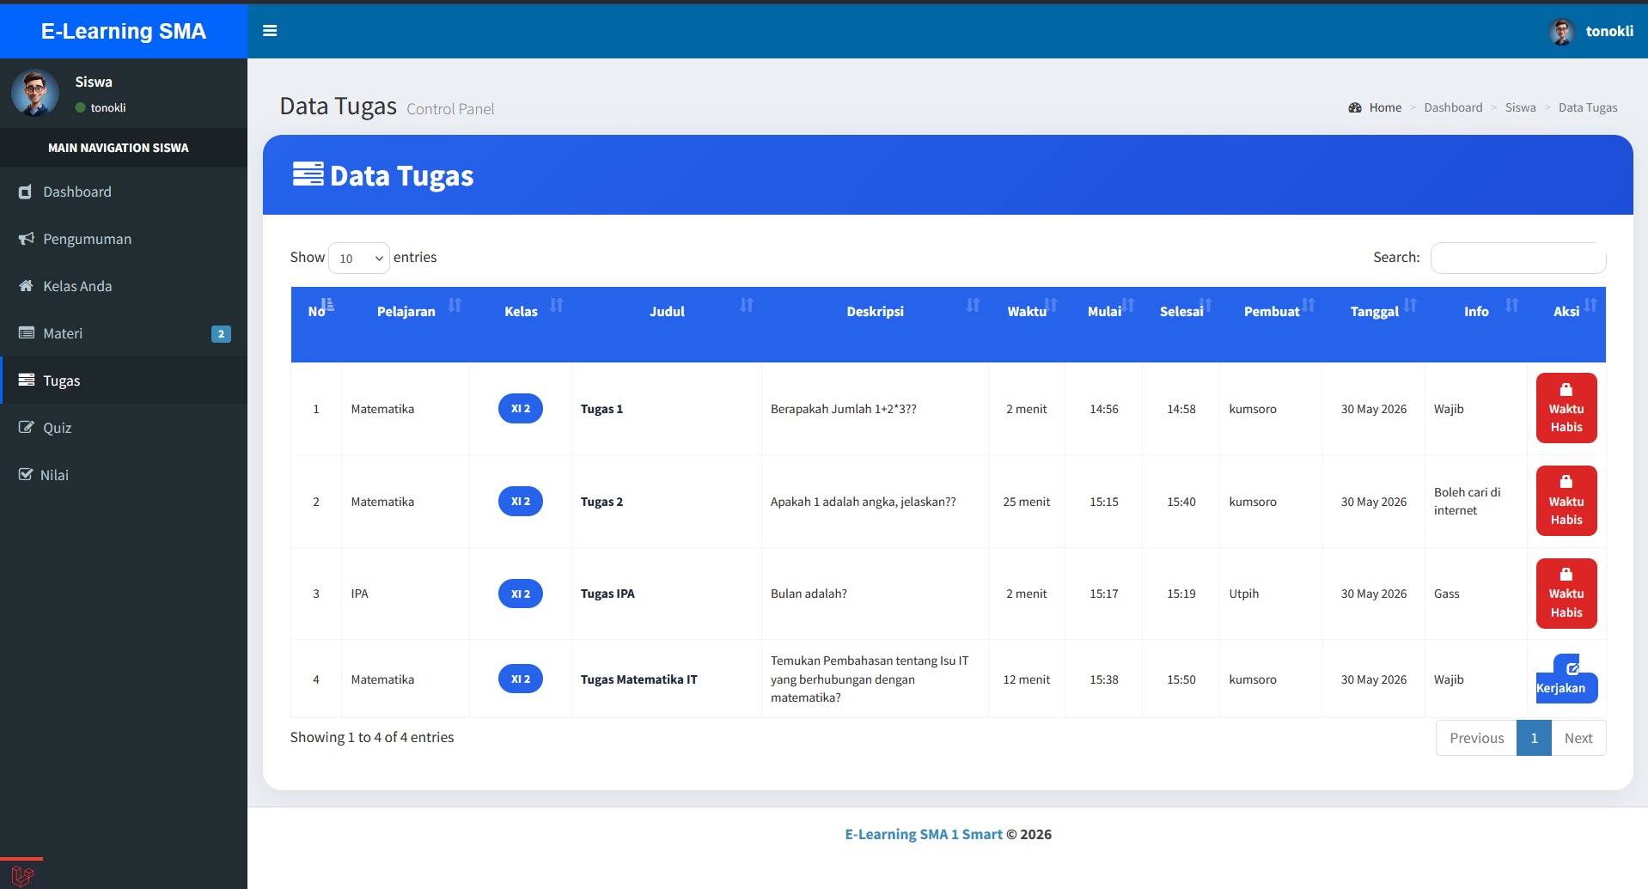Image resolution: width=1648 pixels, height=889 pixels.
Task: Click the Next pagination button
Action: (x=1578, y=738)
